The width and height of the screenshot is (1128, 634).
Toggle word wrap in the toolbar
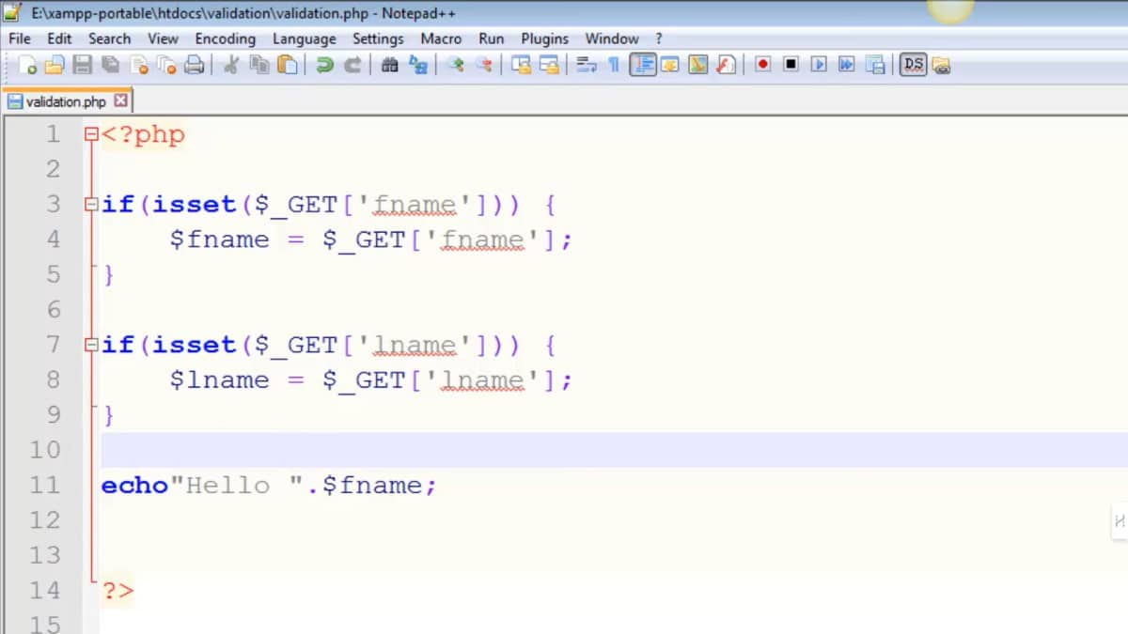587,65
